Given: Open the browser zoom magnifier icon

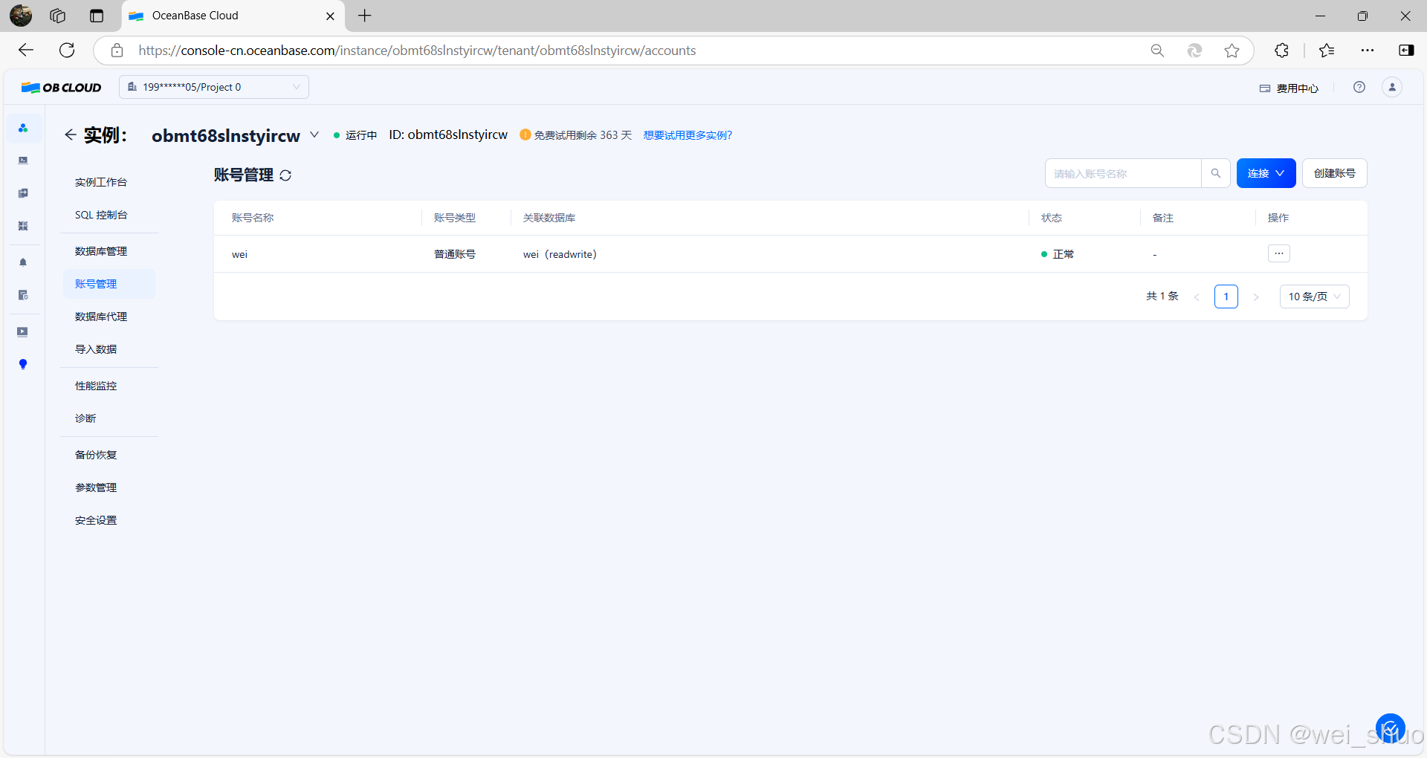Looking at the screenshot, I should point(1157,51).
